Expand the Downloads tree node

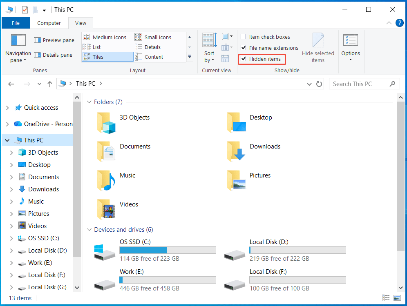point(11,189)
